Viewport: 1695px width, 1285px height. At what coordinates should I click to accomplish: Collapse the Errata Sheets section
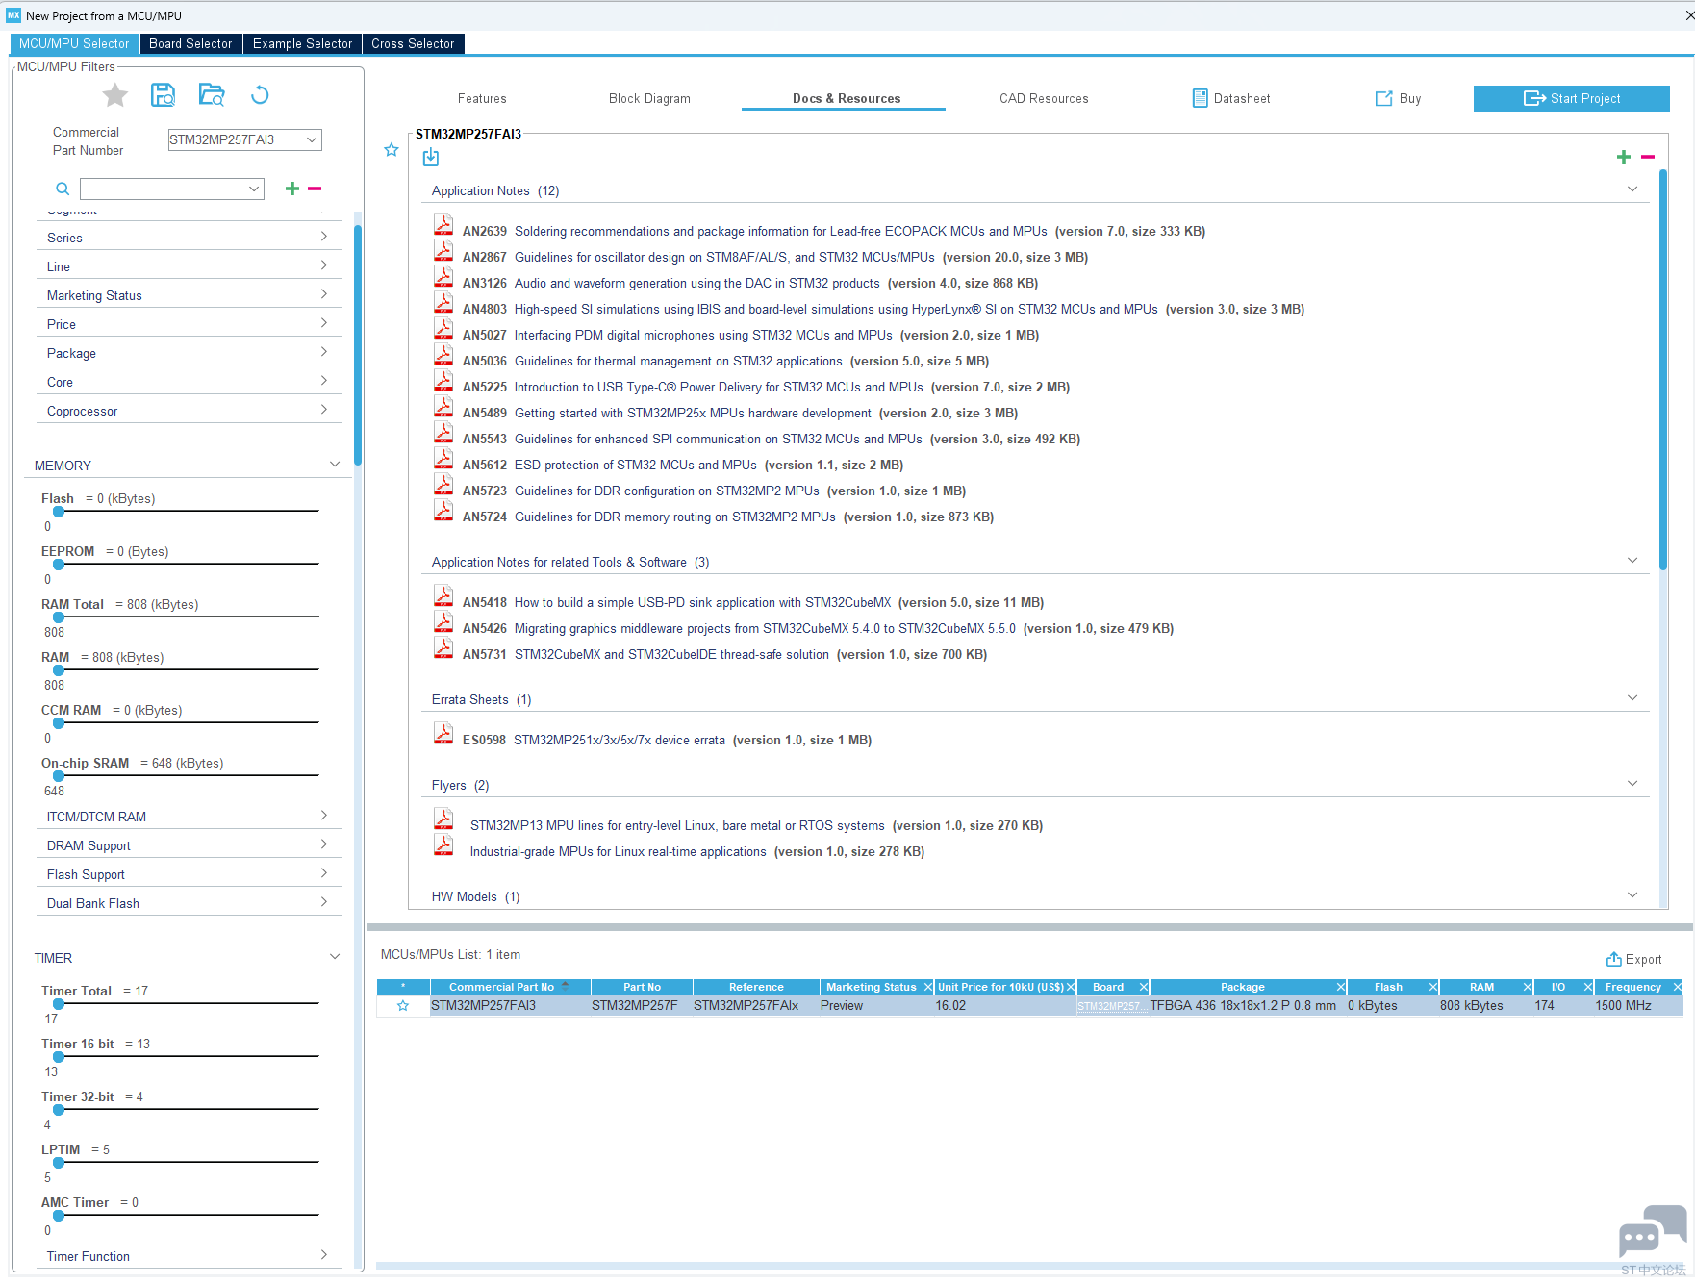tap(1632, 698)
